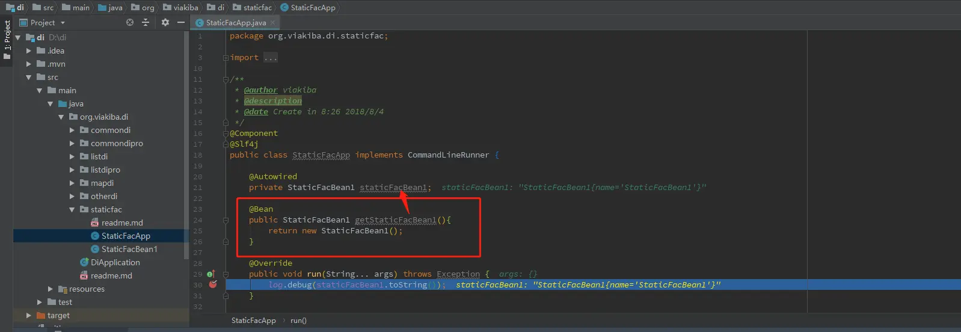The image size is (961, 332).
Task: Close the StaticFacApp.java tab
Action: click(x=272, y=23)
